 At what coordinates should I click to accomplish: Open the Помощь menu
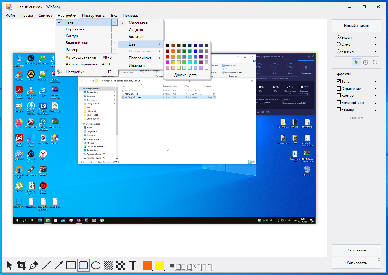click(x=130, y=16)
